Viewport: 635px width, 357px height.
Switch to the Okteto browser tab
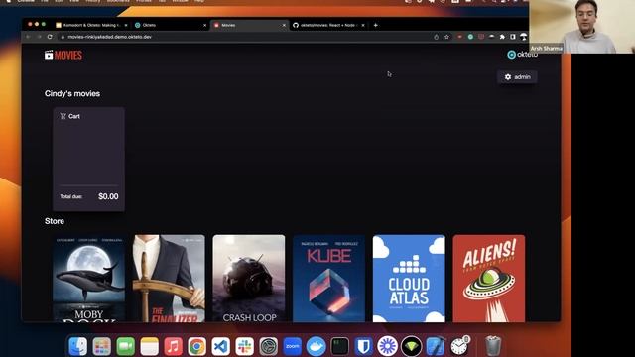(x=170, y=25)
